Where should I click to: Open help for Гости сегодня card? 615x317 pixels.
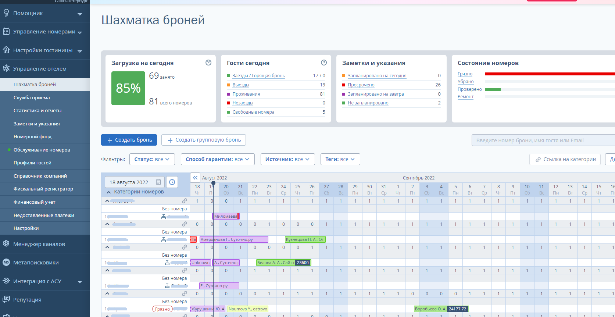[x=324, y=63]
